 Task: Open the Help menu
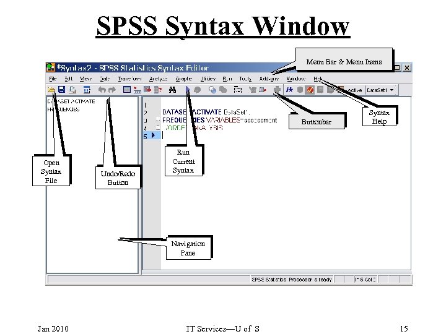coord(318,79)
